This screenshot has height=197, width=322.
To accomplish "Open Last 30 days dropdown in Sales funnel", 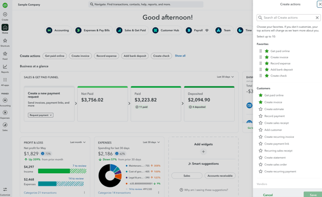I will (225, 77).
